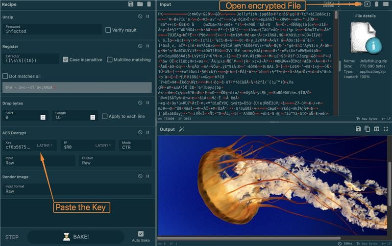
Task: Click the magic wand next to Output
Action: (x=181, y=129)
